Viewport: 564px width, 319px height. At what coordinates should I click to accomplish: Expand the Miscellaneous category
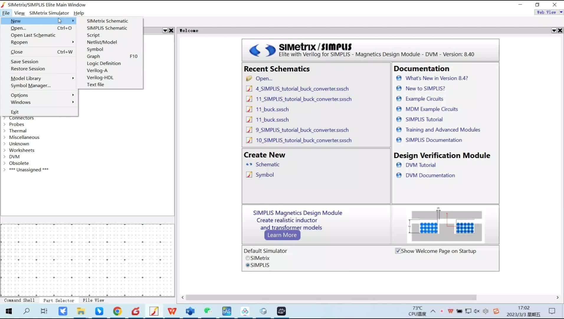tap(4, 137)
